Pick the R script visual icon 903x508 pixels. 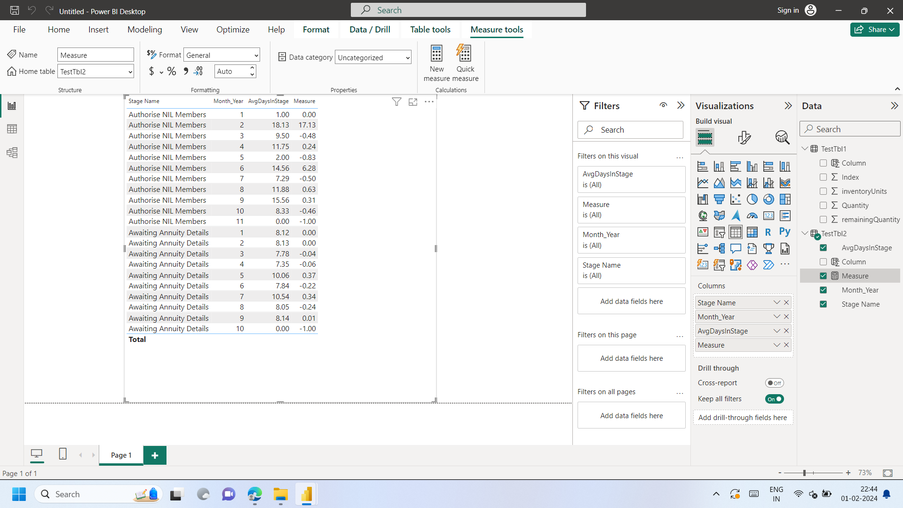[768, 232]
